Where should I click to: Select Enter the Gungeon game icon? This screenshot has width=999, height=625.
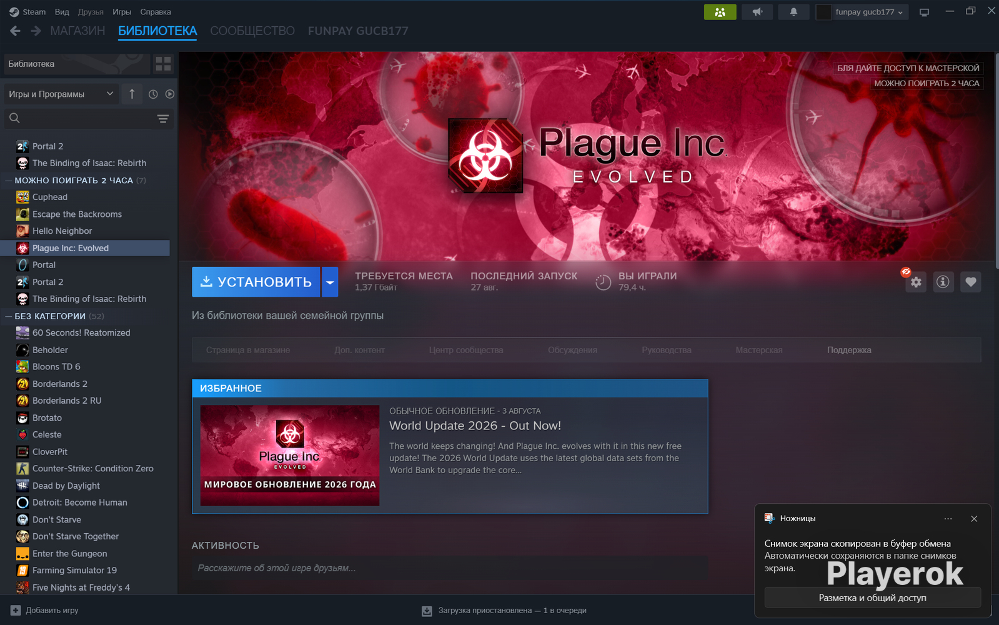click(22, 554)
